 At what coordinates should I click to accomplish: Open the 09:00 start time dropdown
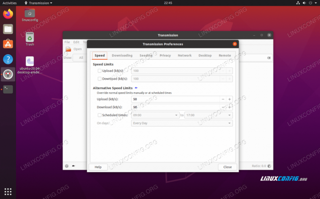pyautogui.click(x=155, y=115)
